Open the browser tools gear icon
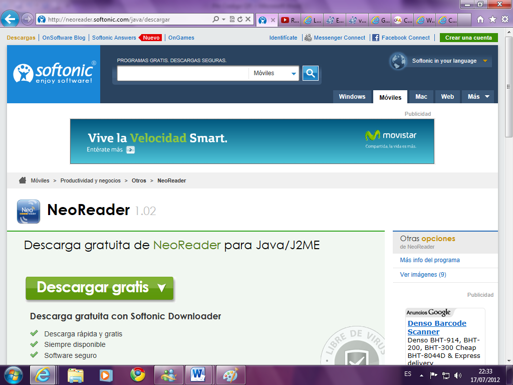Screen dimensions: 513x385 point(504,20)
